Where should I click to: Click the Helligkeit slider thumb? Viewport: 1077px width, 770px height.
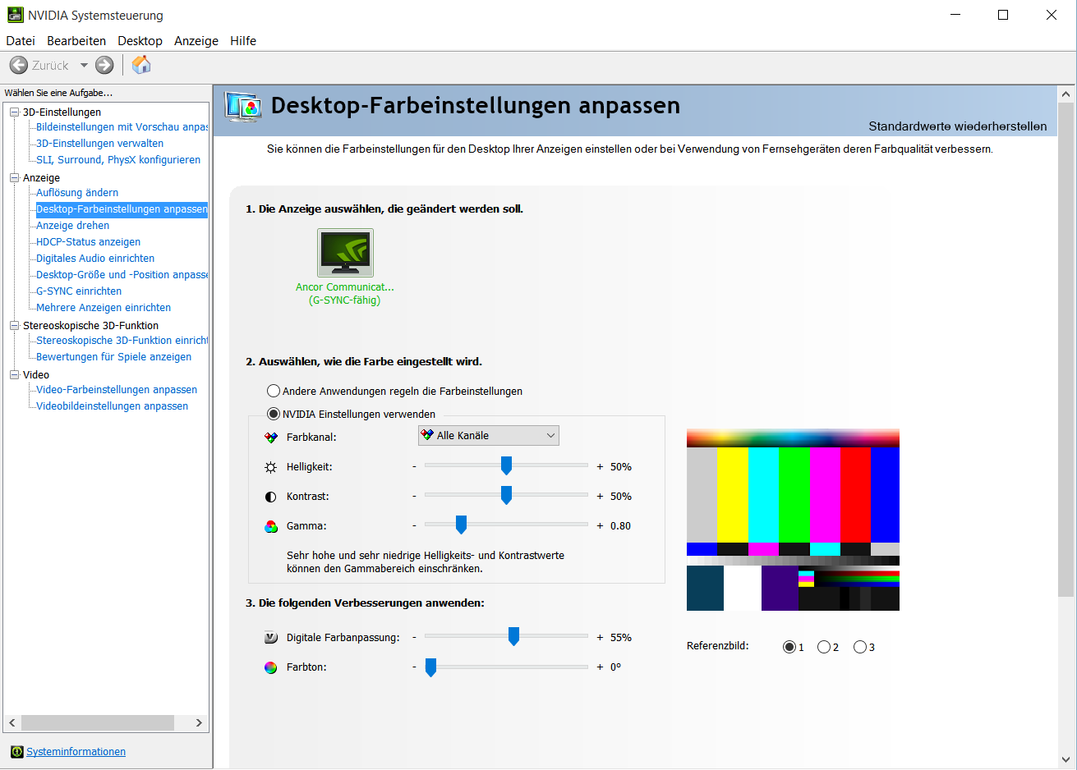coord(506,465)
